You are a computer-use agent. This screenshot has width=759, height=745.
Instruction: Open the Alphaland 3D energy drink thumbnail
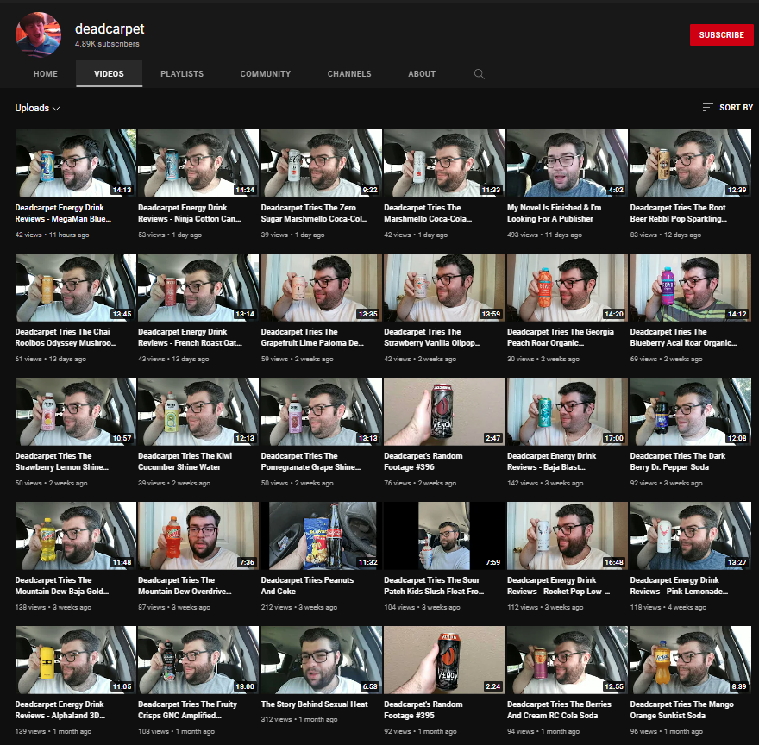pyautogui.click(x=76, y=660)
